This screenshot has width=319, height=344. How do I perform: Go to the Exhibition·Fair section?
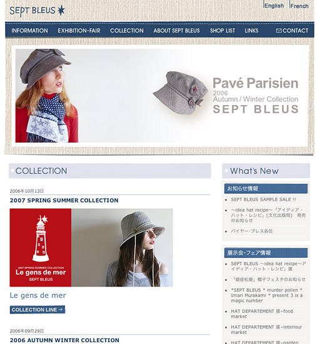79,31
